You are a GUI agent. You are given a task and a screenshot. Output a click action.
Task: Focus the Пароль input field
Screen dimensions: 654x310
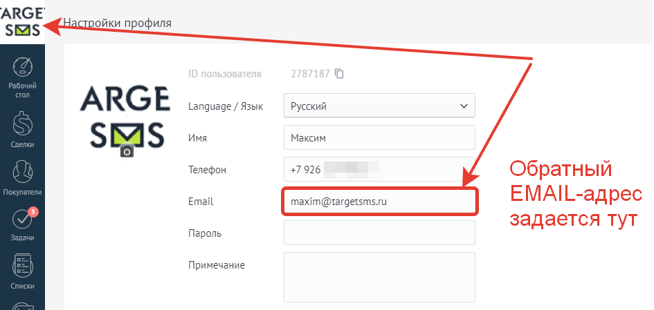(379, 233)
